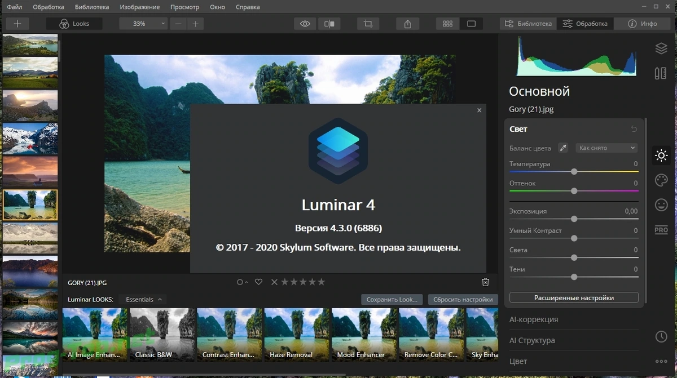677x378 pixels.
Task: Open the Справка menu
Action: 247,7
